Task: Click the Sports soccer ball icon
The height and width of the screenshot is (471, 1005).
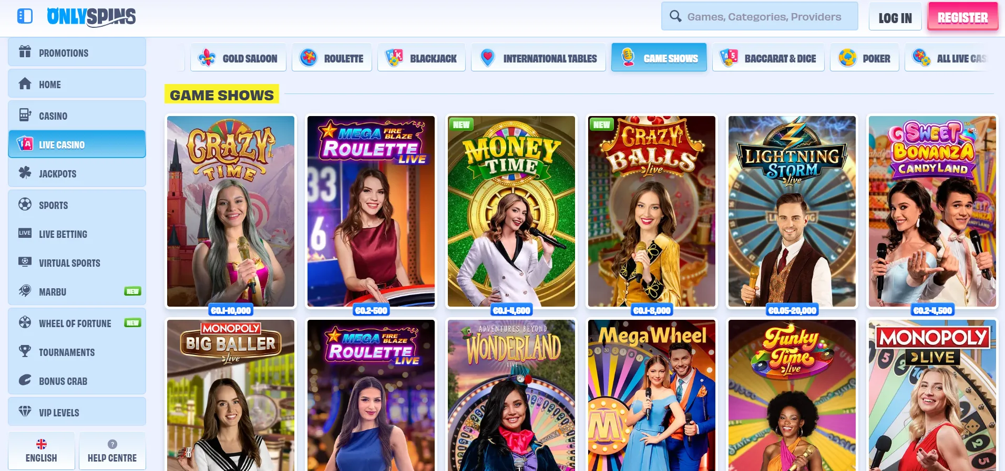Action: point(25,204)
